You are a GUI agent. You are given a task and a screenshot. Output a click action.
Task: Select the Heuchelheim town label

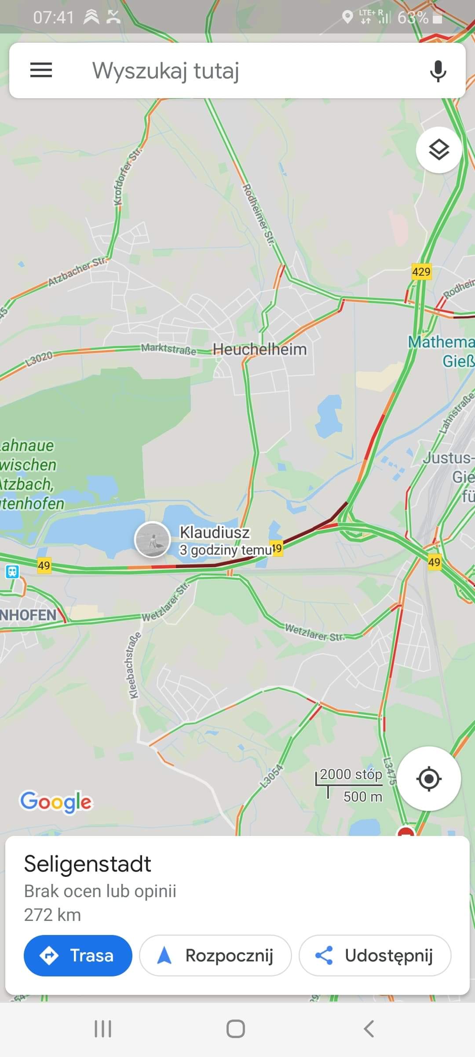[x=259, y=349]
